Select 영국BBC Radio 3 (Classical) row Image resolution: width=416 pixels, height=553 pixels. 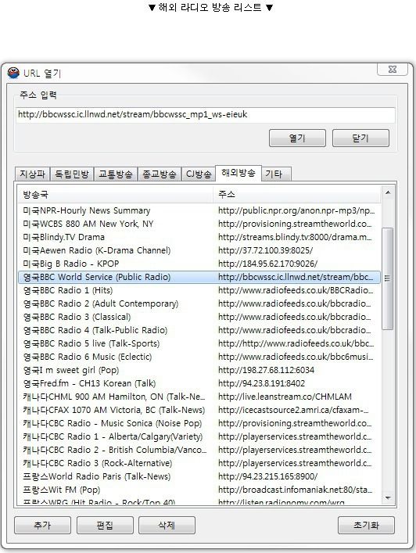tap(199, 317)
